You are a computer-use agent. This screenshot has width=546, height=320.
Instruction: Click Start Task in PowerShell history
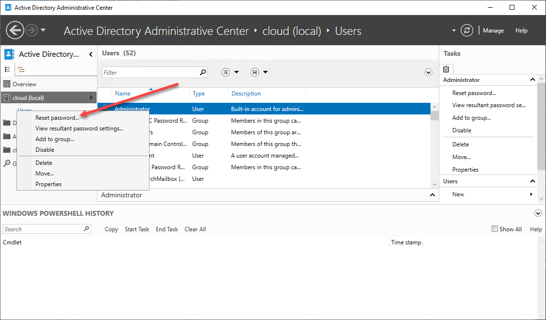tap(137, 229)
